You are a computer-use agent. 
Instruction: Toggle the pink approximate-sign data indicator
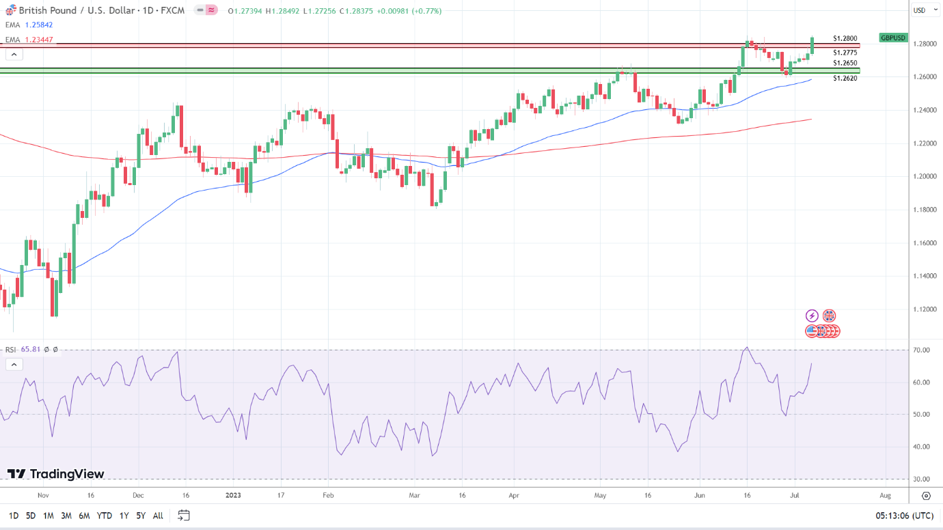click(x=212, y=10)
